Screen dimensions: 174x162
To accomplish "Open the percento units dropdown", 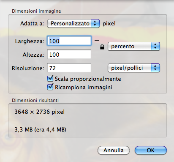I will [x=134, y=46].
